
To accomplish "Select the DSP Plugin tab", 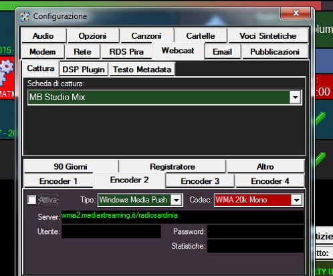I will (84, 70).
